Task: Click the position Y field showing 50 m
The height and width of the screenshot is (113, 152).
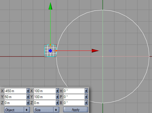Action: (x=15, y=97)
